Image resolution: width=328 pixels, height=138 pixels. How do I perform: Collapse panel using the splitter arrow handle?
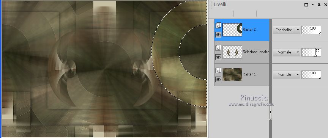tap(270, 112)
